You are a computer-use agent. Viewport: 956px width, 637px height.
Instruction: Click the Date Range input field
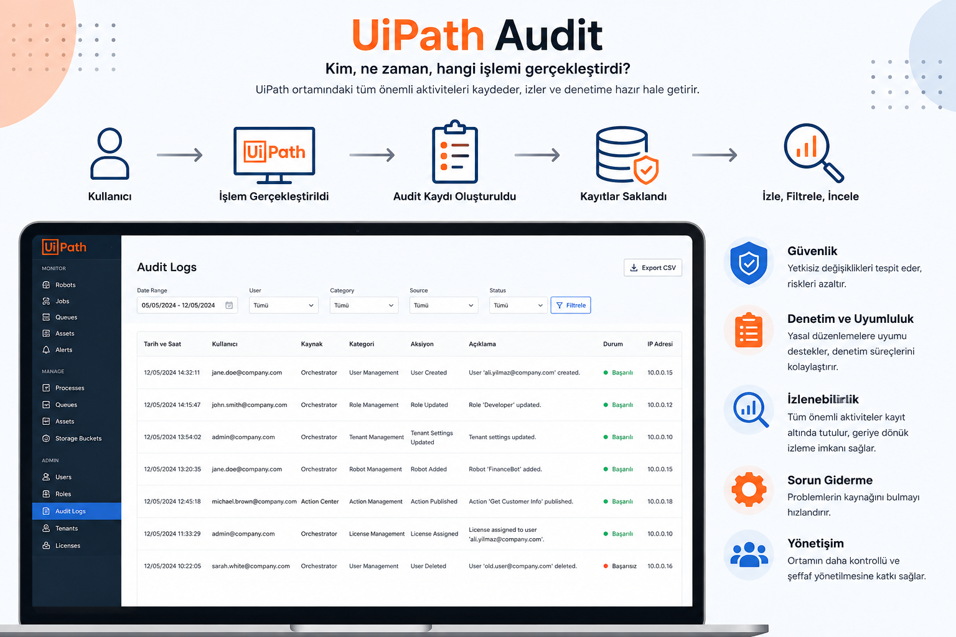click(x=187, y=305)
